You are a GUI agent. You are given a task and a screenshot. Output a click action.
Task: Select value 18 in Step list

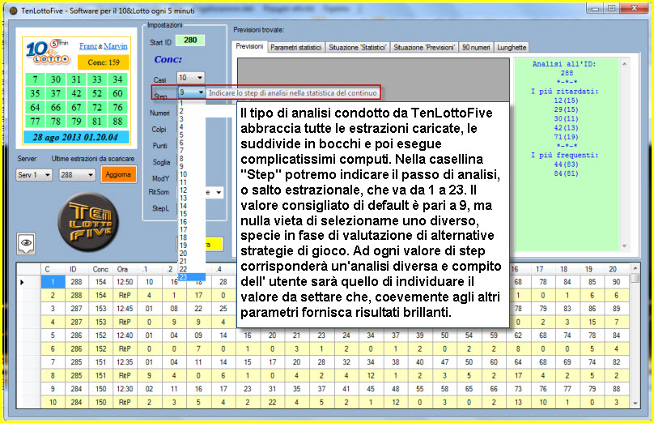point(192,237)
